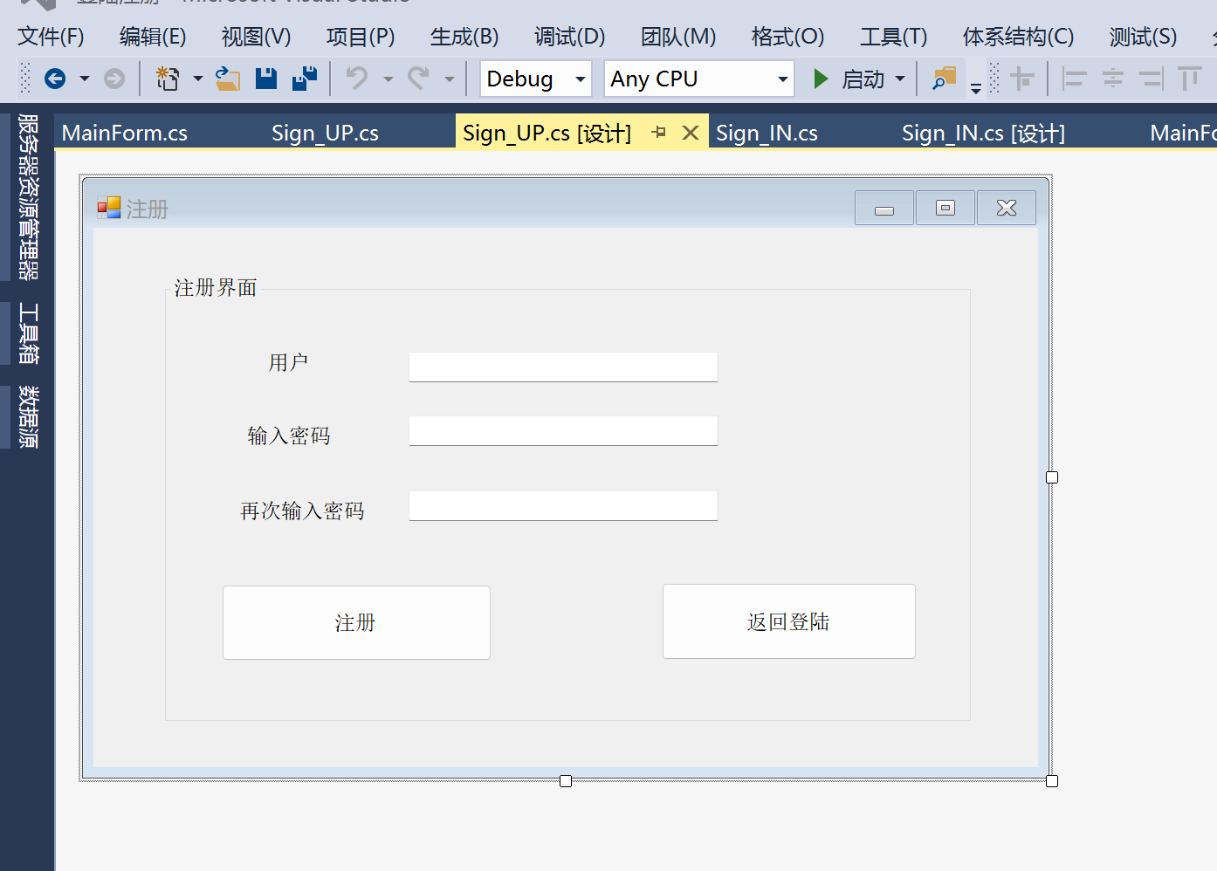Image resolution: width=1217 pixels, height=871 pixels.
Task: Select the 用户 label
Action: pyautogui.click(x=288, y=362)
